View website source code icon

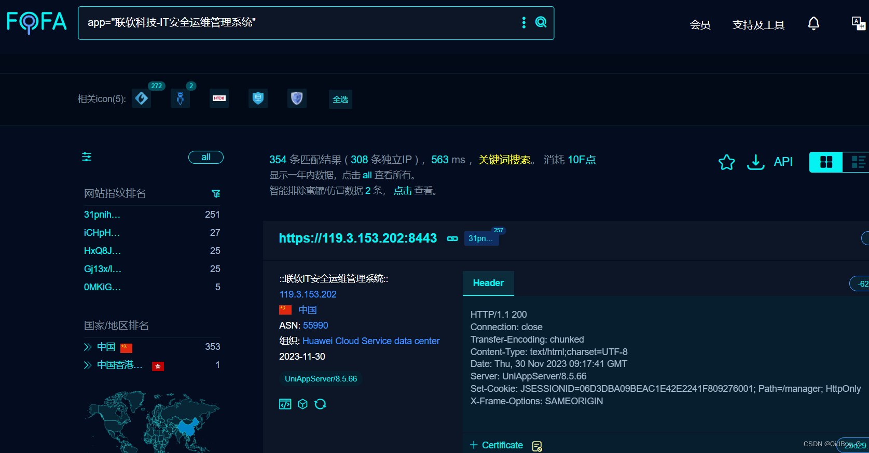[285, 404]
